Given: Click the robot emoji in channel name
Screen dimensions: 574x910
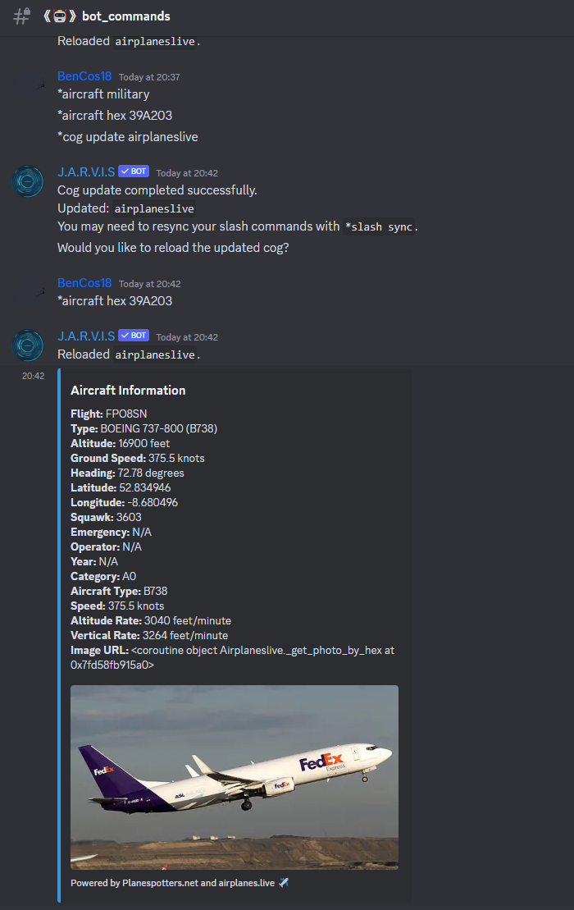Looking at the screenshot, I should (x=60, y=16).
